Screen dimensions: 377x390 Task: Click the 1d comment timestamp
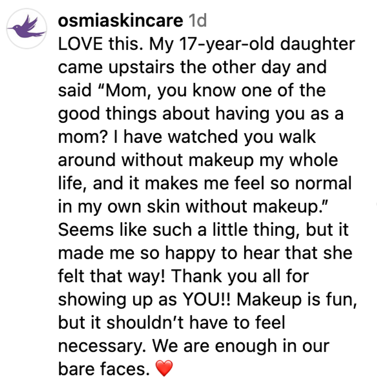(x=196, y=21)
